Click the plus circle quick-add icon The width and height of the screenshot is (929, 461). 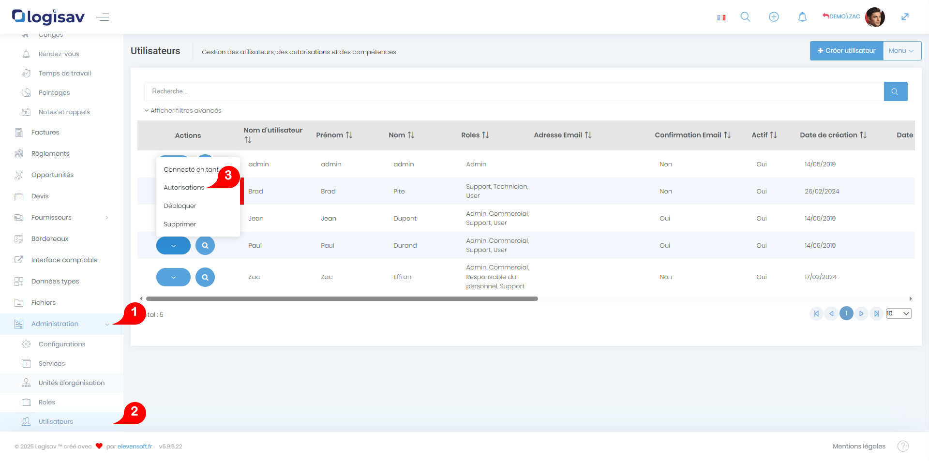(774, 17)
